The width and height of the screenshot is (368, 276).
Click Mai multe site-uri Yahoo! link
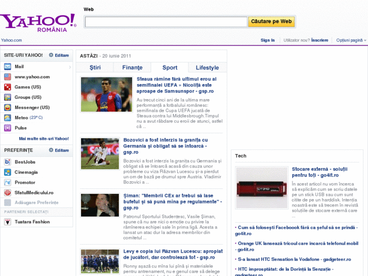44,139
